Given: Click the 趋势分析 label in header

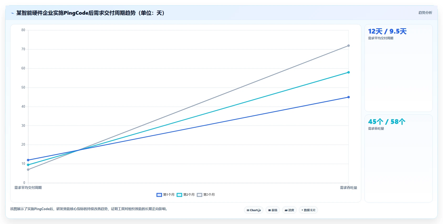Looking at the screenshot, I should pos(425,13).
